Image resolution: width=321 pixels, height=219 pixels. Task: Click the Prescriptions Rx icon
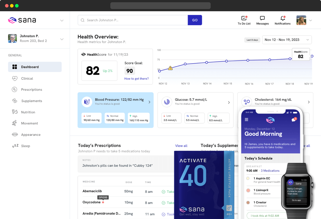coord(15,89)
